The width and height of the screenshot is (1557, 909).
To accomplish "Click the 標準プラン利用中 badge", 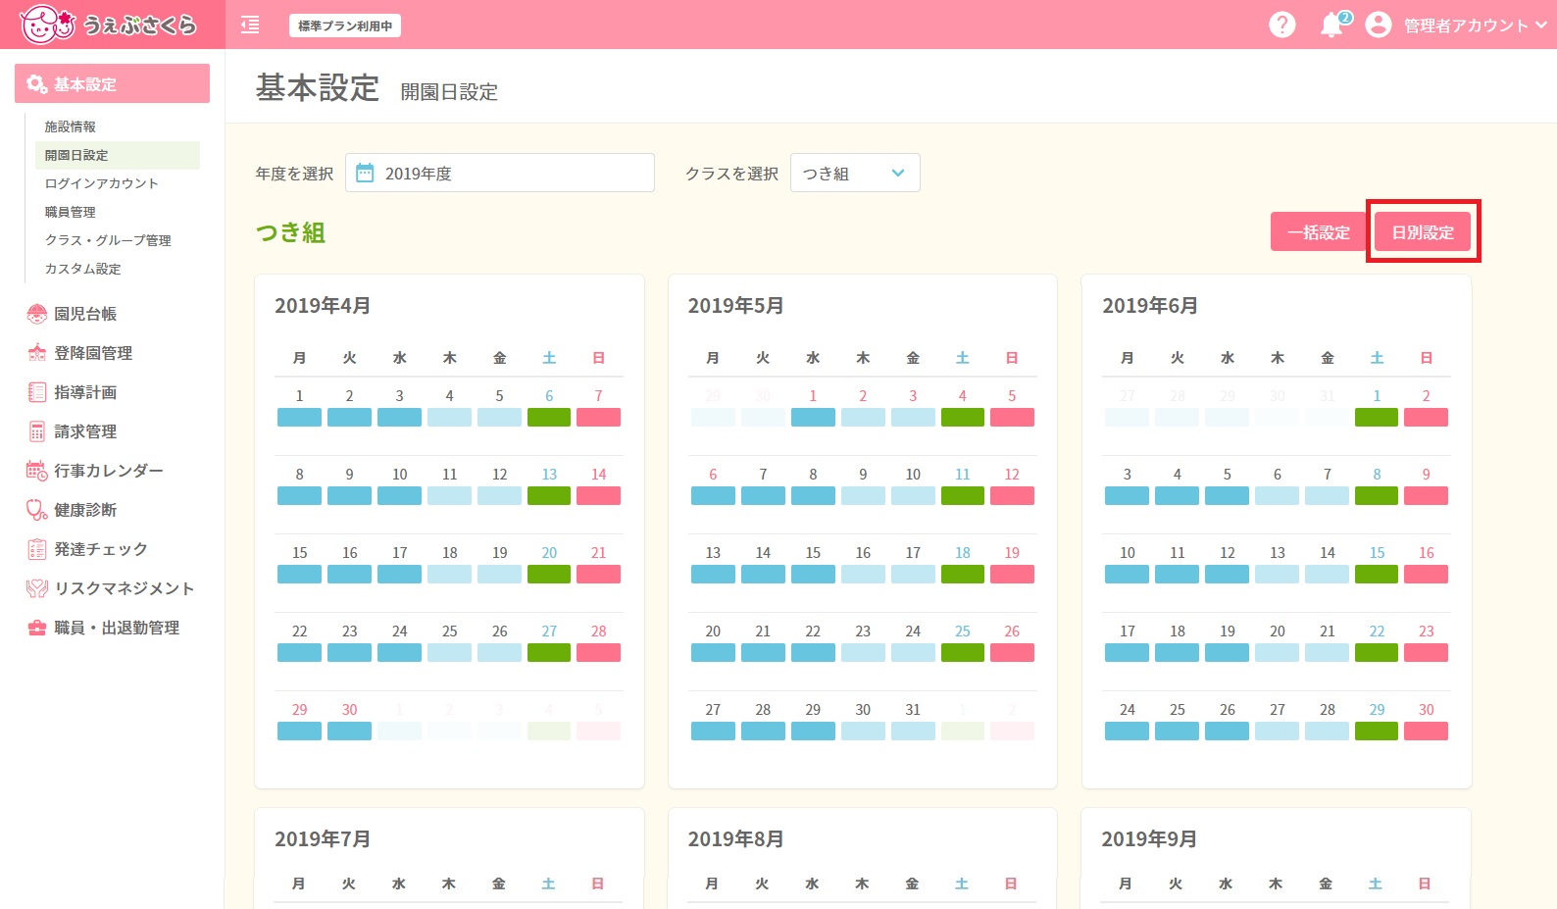I will coord(345,25).
